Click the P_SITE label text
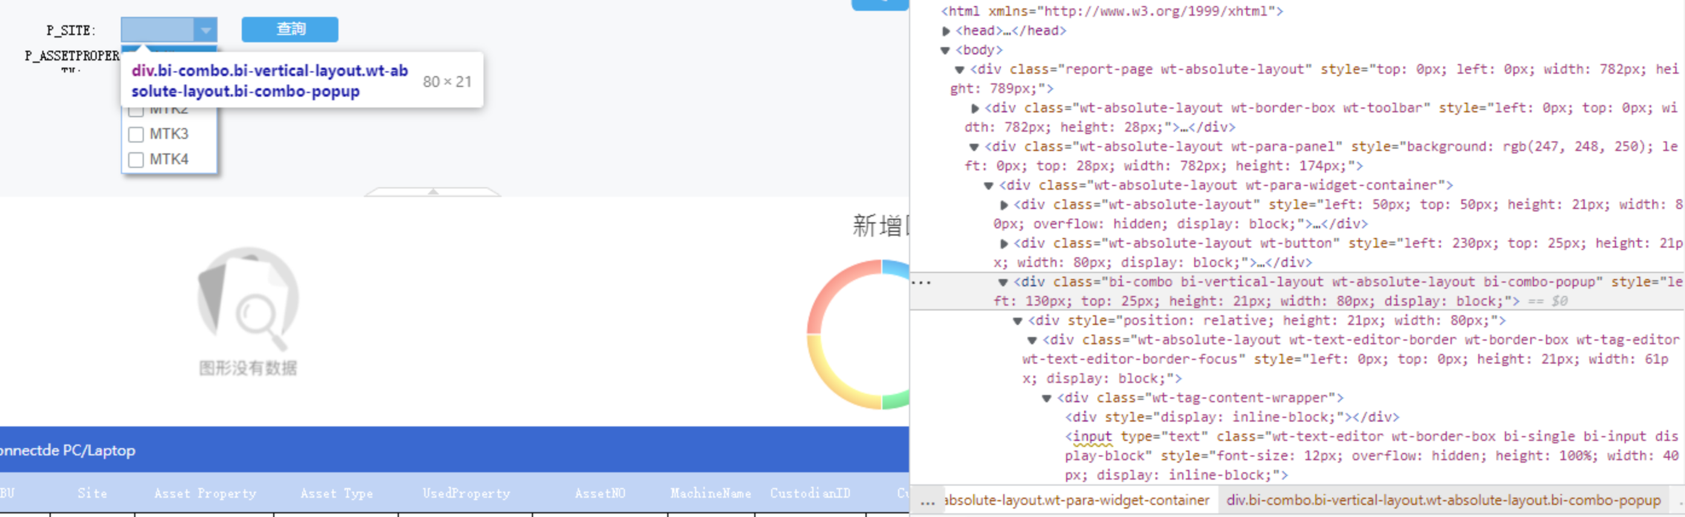1685x517 pixels. (71, 31)
